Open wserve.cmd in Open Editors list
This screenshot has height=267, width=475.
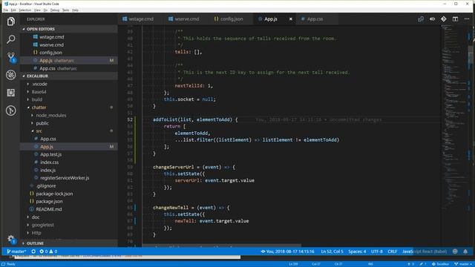tap(69, 44)
